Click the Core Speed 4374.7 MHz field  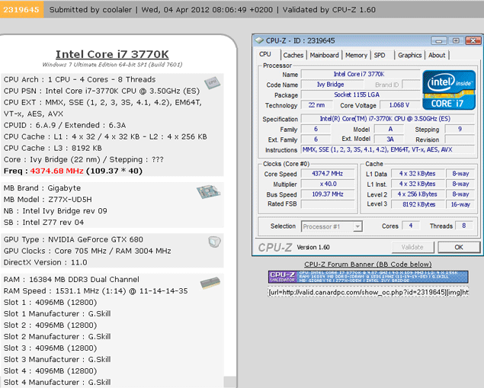pos(328,174)
